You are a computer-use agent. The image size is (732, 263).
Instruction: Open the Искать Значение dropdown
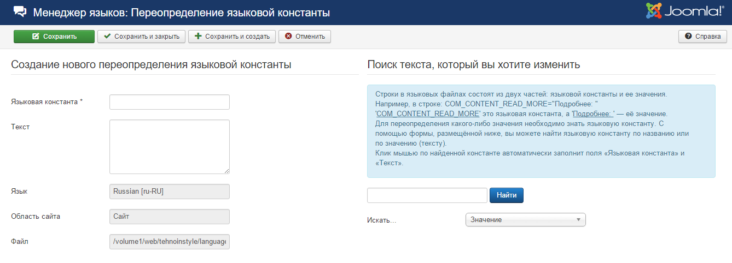pyautogui.click(x=525, y=219)
